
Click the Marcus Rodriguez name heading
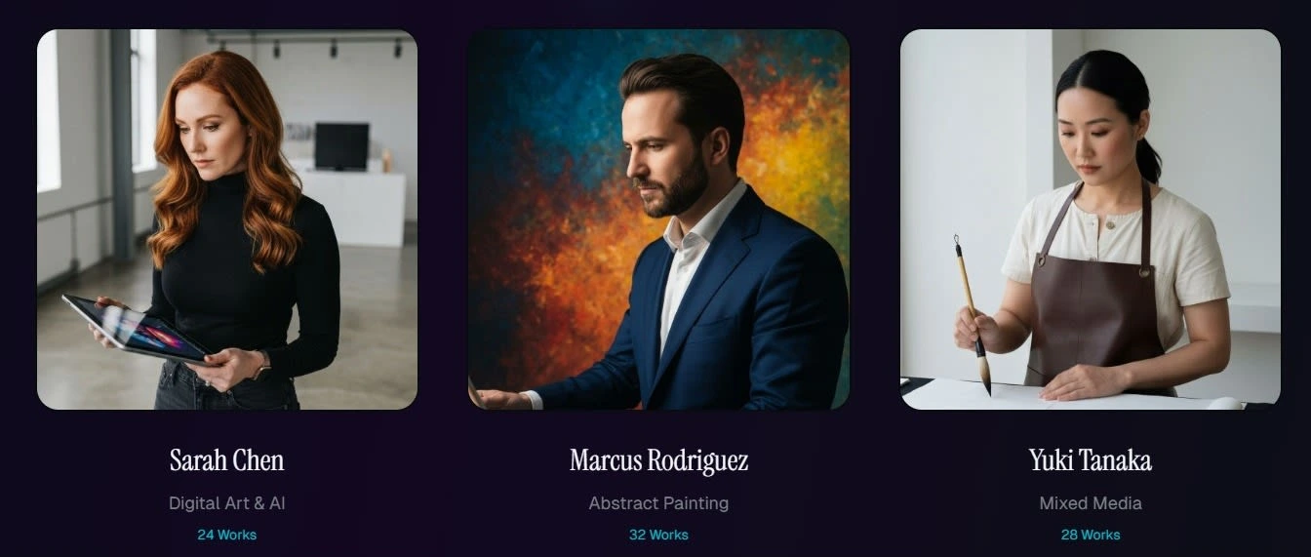point(658,460)
